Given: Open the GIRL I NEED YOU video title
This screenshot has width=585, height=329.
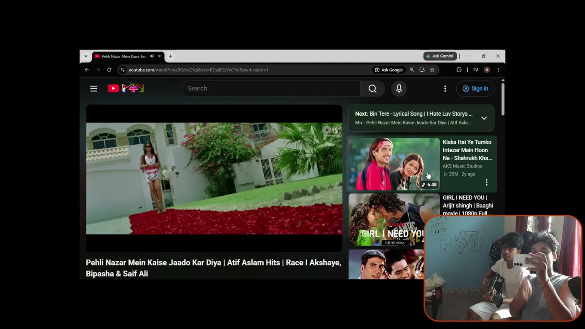Looking at the screenshot, I should tap(468, 206).
